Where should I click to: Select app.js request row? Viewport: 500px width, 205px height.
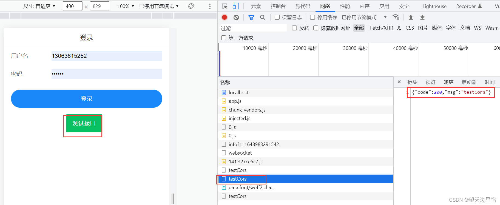[x=305, y=101]
